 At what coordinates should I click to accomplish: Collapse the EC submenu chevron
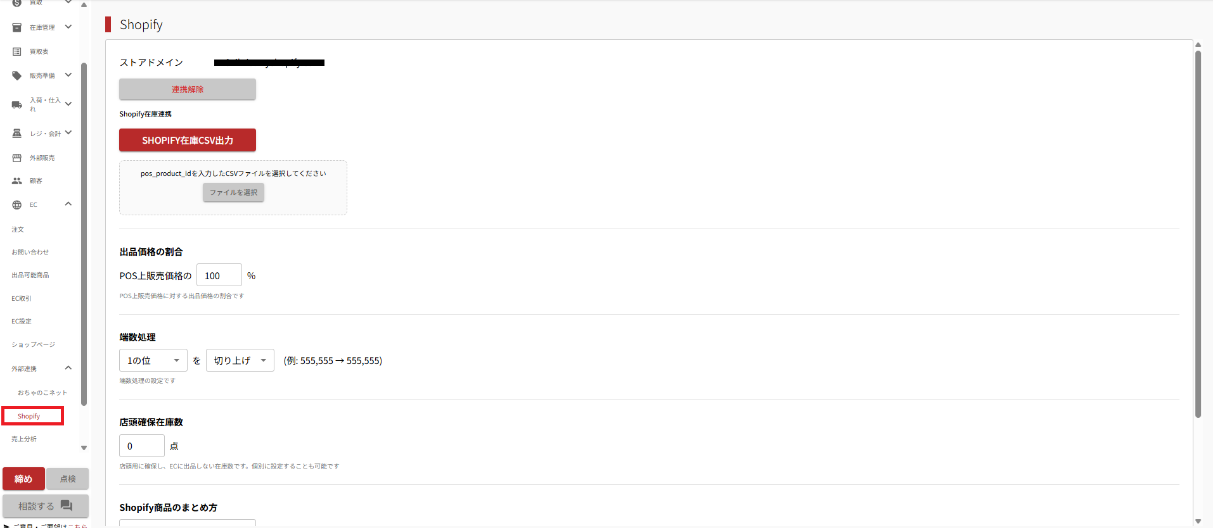click(68, 204)
